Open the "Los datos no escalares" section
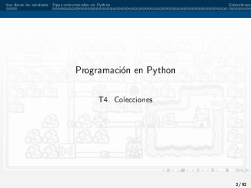Screen dimensions: 251x188 (x=27, y=5)
